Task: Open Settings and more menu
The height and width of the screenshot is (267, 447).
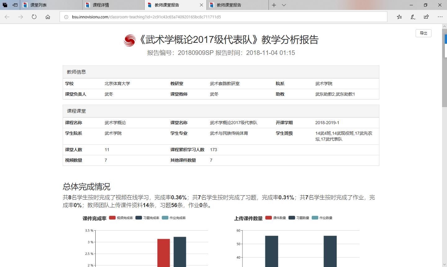Action: click(x=440, y=17)
